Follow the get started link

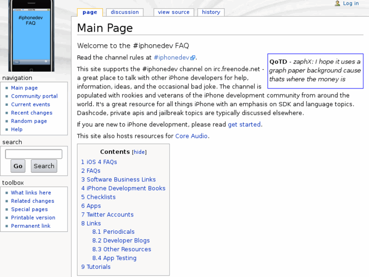tap(244, 125)
